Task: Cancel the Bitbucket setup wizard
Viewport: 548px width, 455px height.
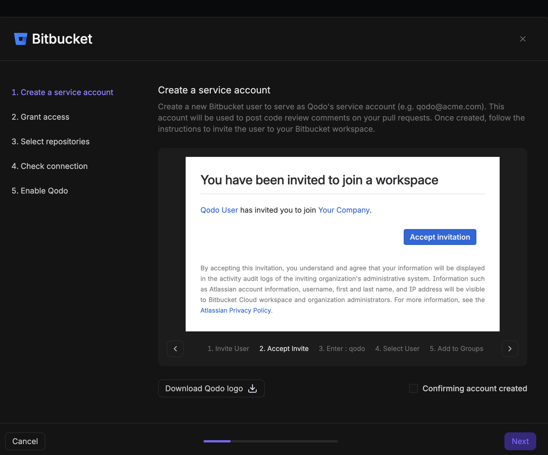Action: [x=25, y=441]
